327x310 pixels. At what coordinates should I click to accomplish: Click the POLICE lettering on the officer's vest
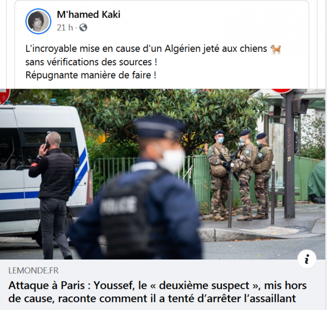[118, 205]
